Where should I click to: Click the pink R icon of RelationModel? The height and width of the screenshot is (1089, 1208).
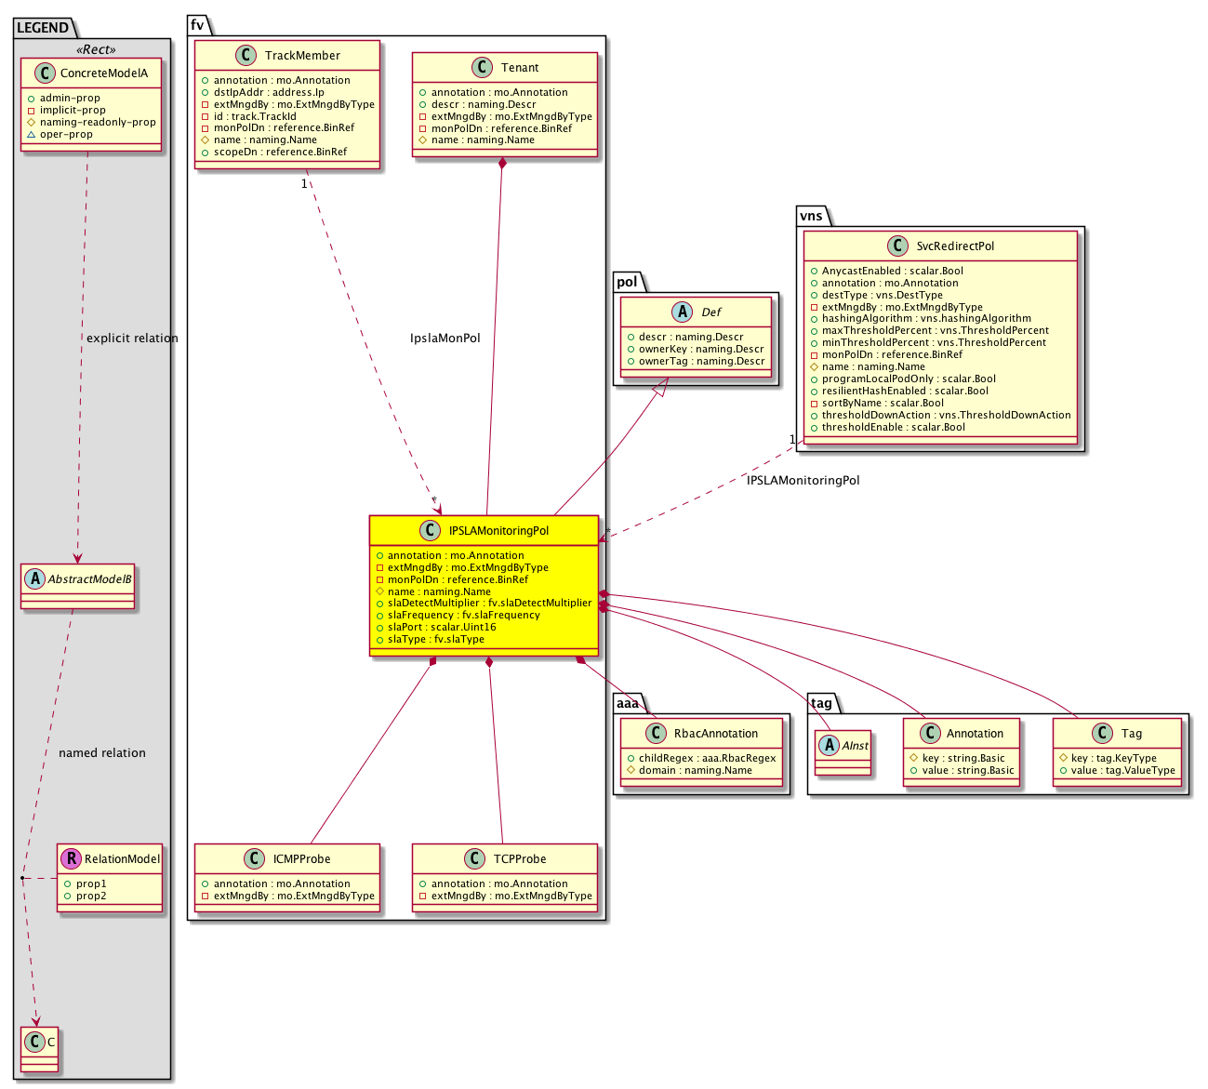(x=71, y=858)
